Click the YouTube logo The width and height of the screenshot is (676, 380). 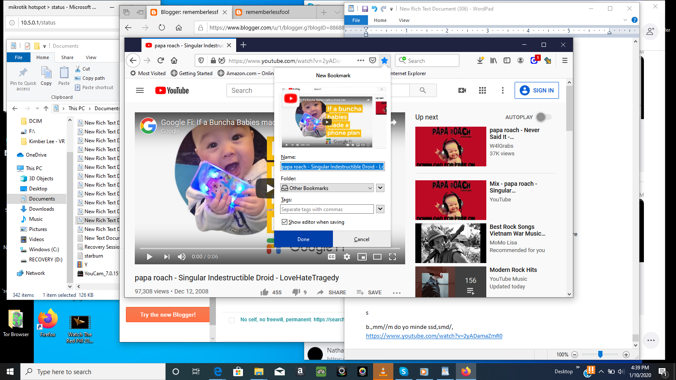tap(172, 90)
